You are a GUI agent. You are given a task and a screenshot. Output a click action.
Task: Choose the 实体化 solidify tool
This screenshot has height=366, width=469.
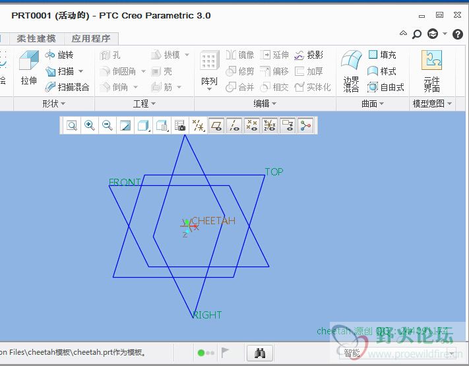[313, 87]
